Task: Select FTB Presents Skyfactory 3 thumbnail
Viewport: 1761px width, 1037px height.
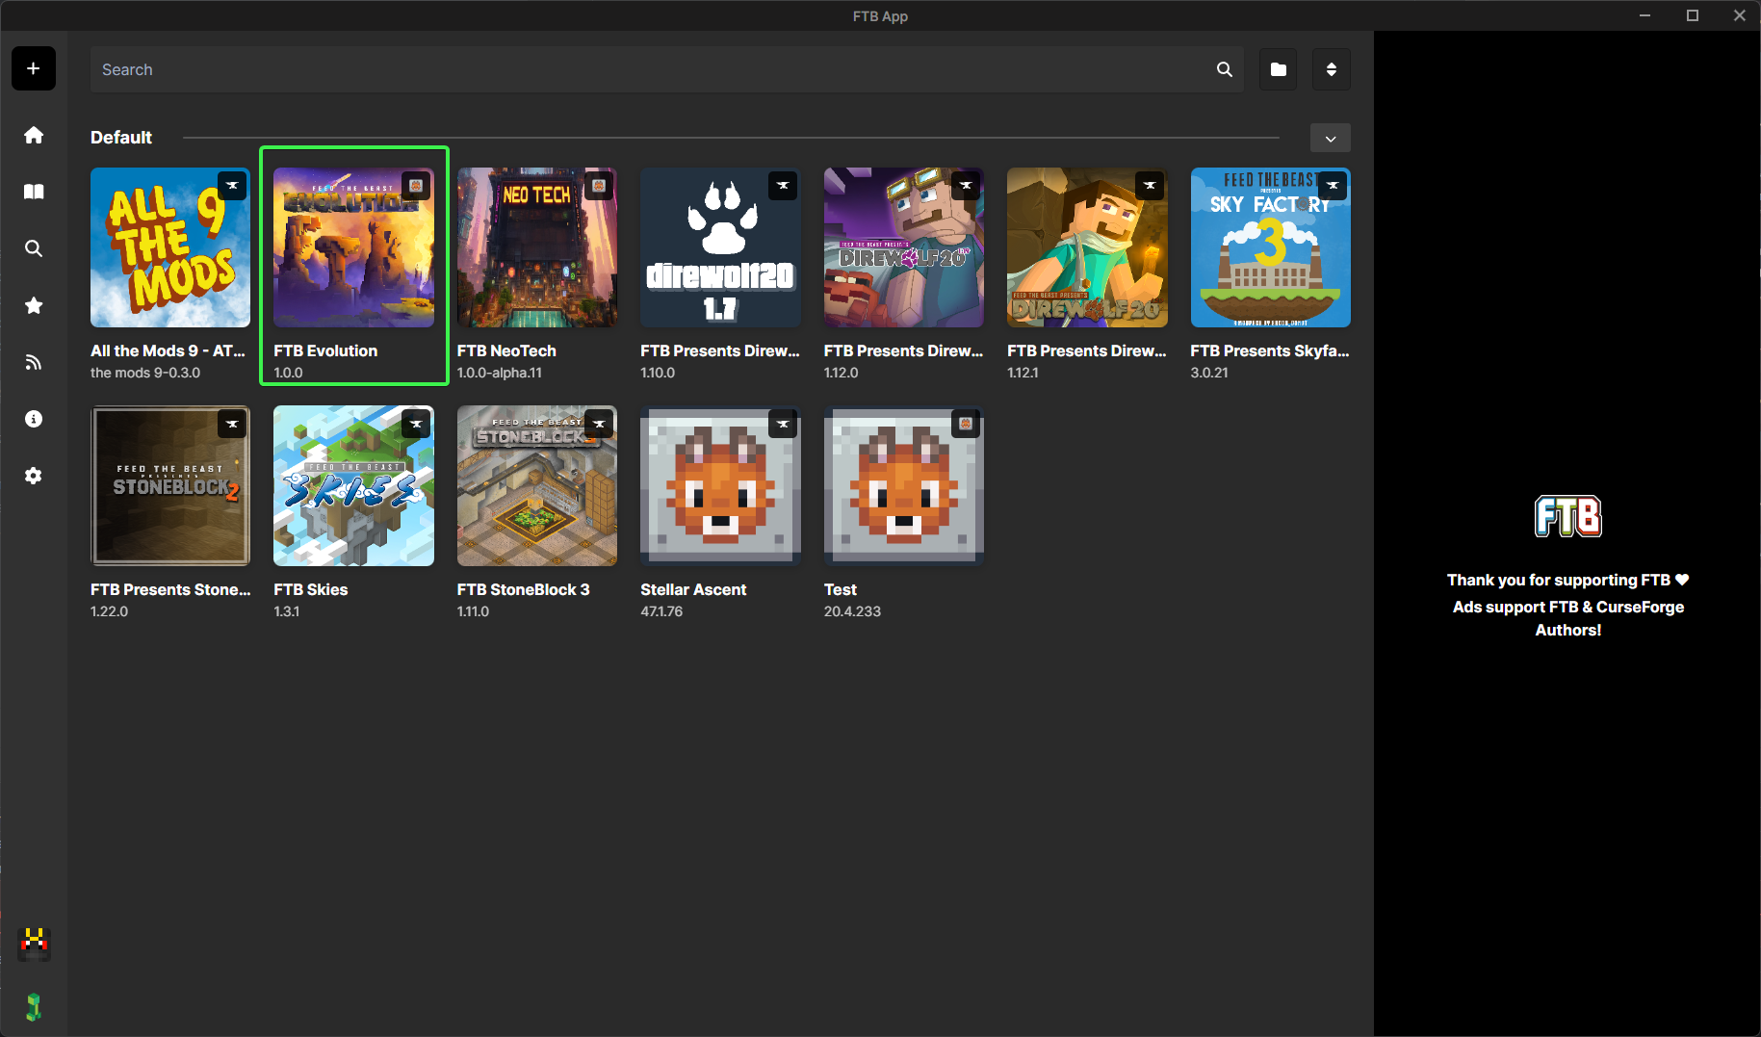Action: tap(1271, 247)
